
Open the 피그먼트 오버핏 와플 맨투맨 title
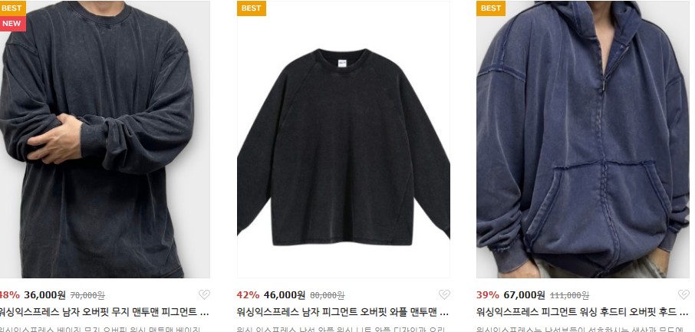(x=343, y=312)
